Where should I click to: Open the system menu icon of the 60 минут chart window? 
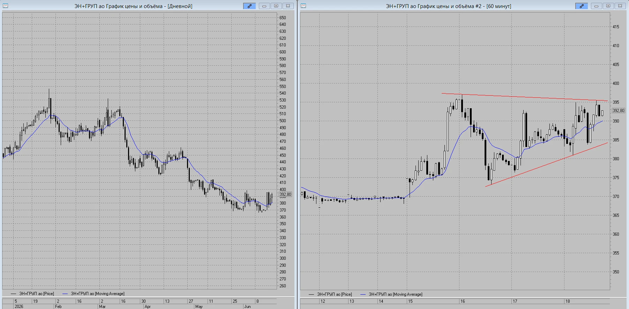pyautogui.click(x=303, y=6)
